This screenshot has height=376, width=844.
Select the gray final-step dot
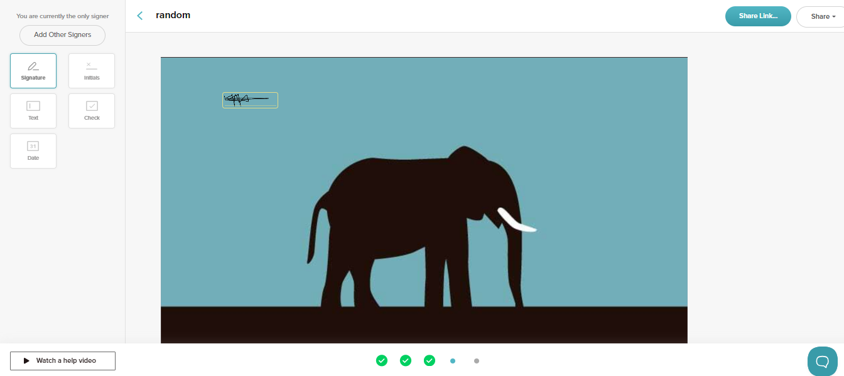click(x=477, y=361)
